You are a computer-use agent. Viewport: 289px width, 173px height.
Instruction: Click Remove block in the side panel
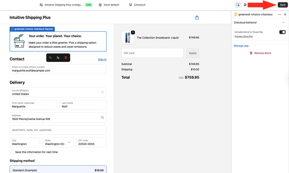tap(260, 53)
